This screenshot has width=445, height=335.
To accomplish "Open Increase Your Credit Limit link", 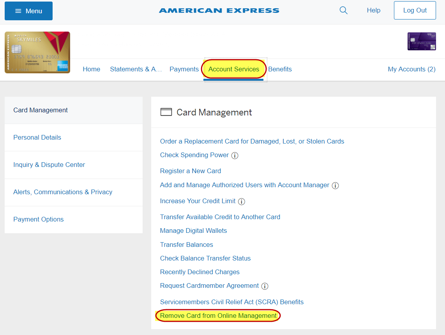I will click(198, 201).
